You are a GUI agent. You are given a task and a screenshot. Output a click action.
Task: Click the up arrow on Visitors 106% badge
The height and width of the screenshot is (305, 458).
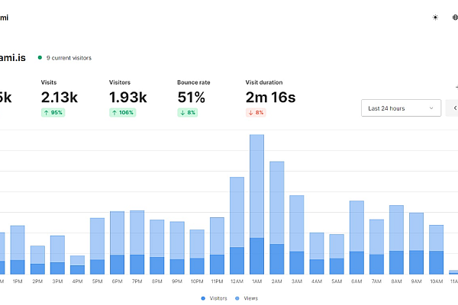pyautogui.click(x=115, y=112)
